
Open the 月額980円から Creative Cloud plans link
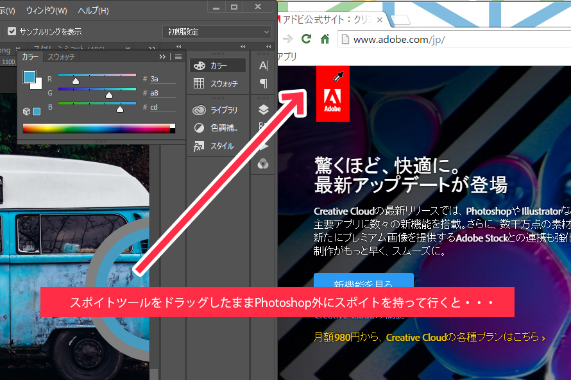coord(429,337)
